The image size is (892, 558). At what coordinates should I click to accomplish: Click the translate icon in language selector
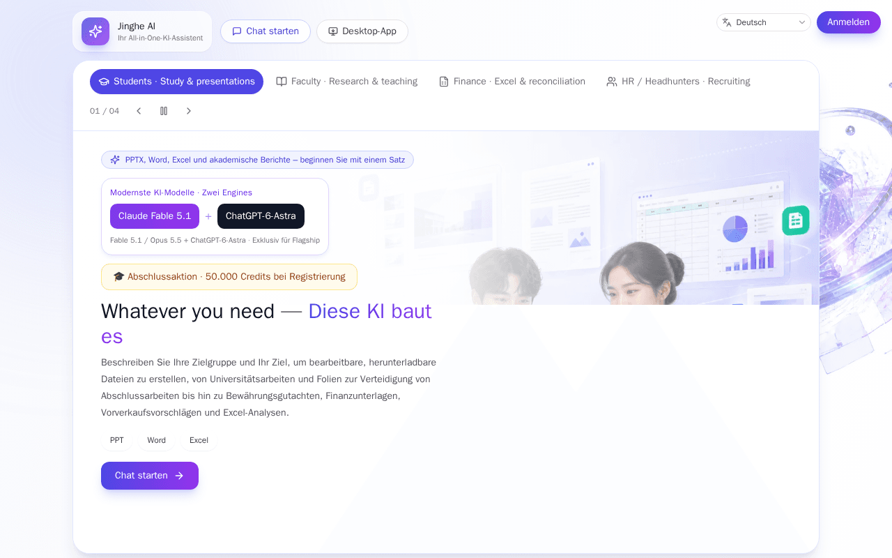click(727, 22)
